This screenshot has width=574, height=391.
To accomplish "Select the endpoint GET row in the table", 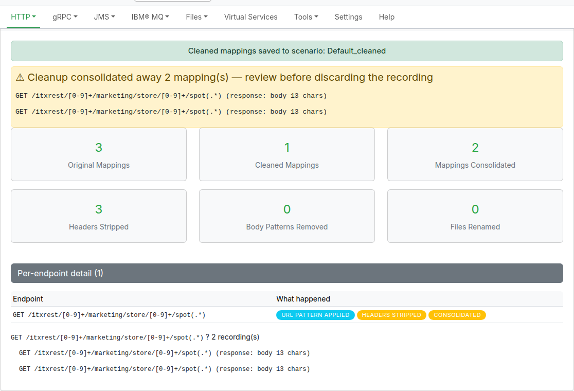I will [x=287, y=315].
